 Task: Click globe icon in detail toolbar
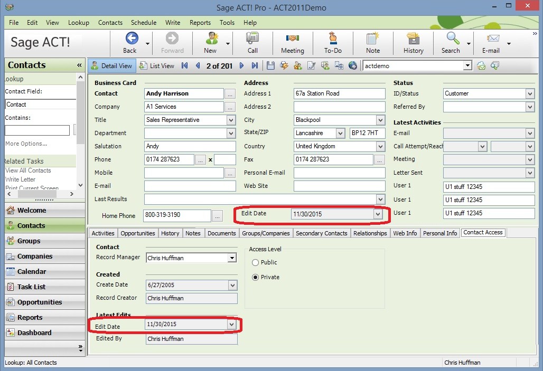tap(352, 65)
